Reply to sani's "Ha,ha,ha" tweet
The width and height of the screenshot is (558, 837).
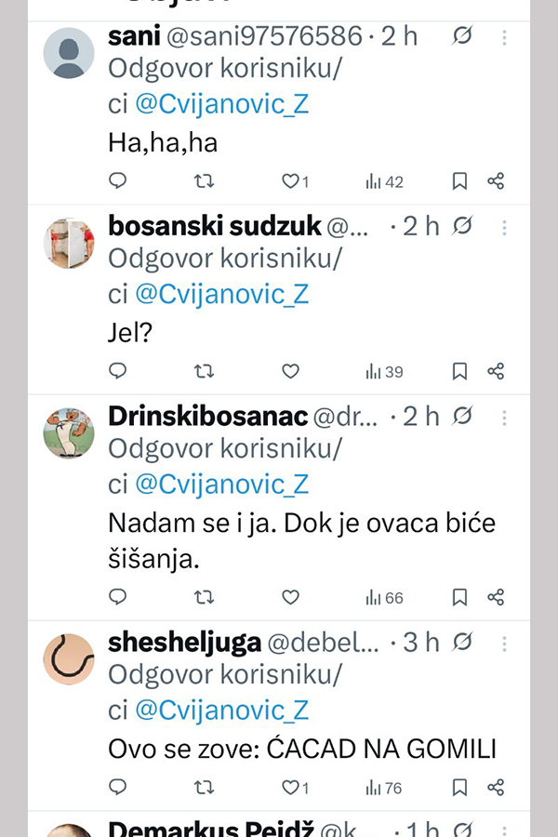pyautogui.click(x=118, y=181)
